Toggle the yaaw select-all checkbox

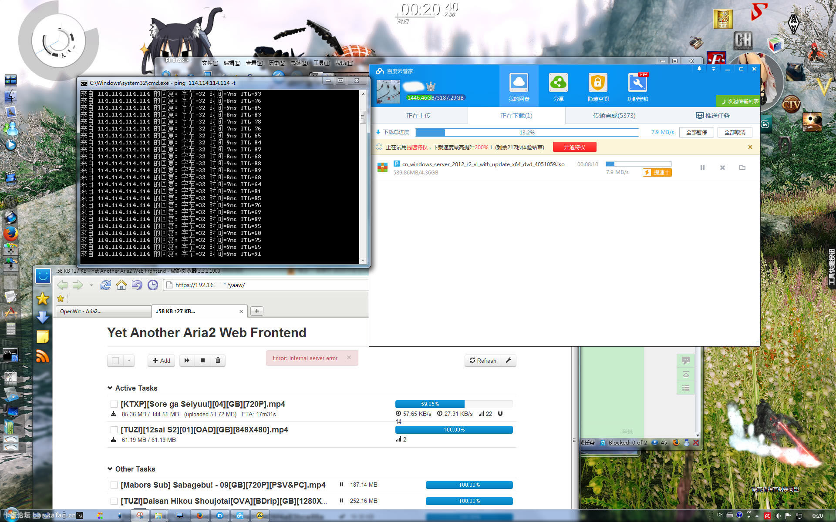[x=115, y=360]
